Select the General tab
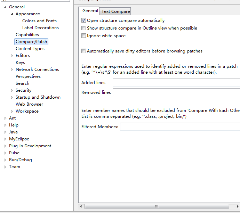The height and width of the screenshot is (213, 240). click(x=90, y=11)
